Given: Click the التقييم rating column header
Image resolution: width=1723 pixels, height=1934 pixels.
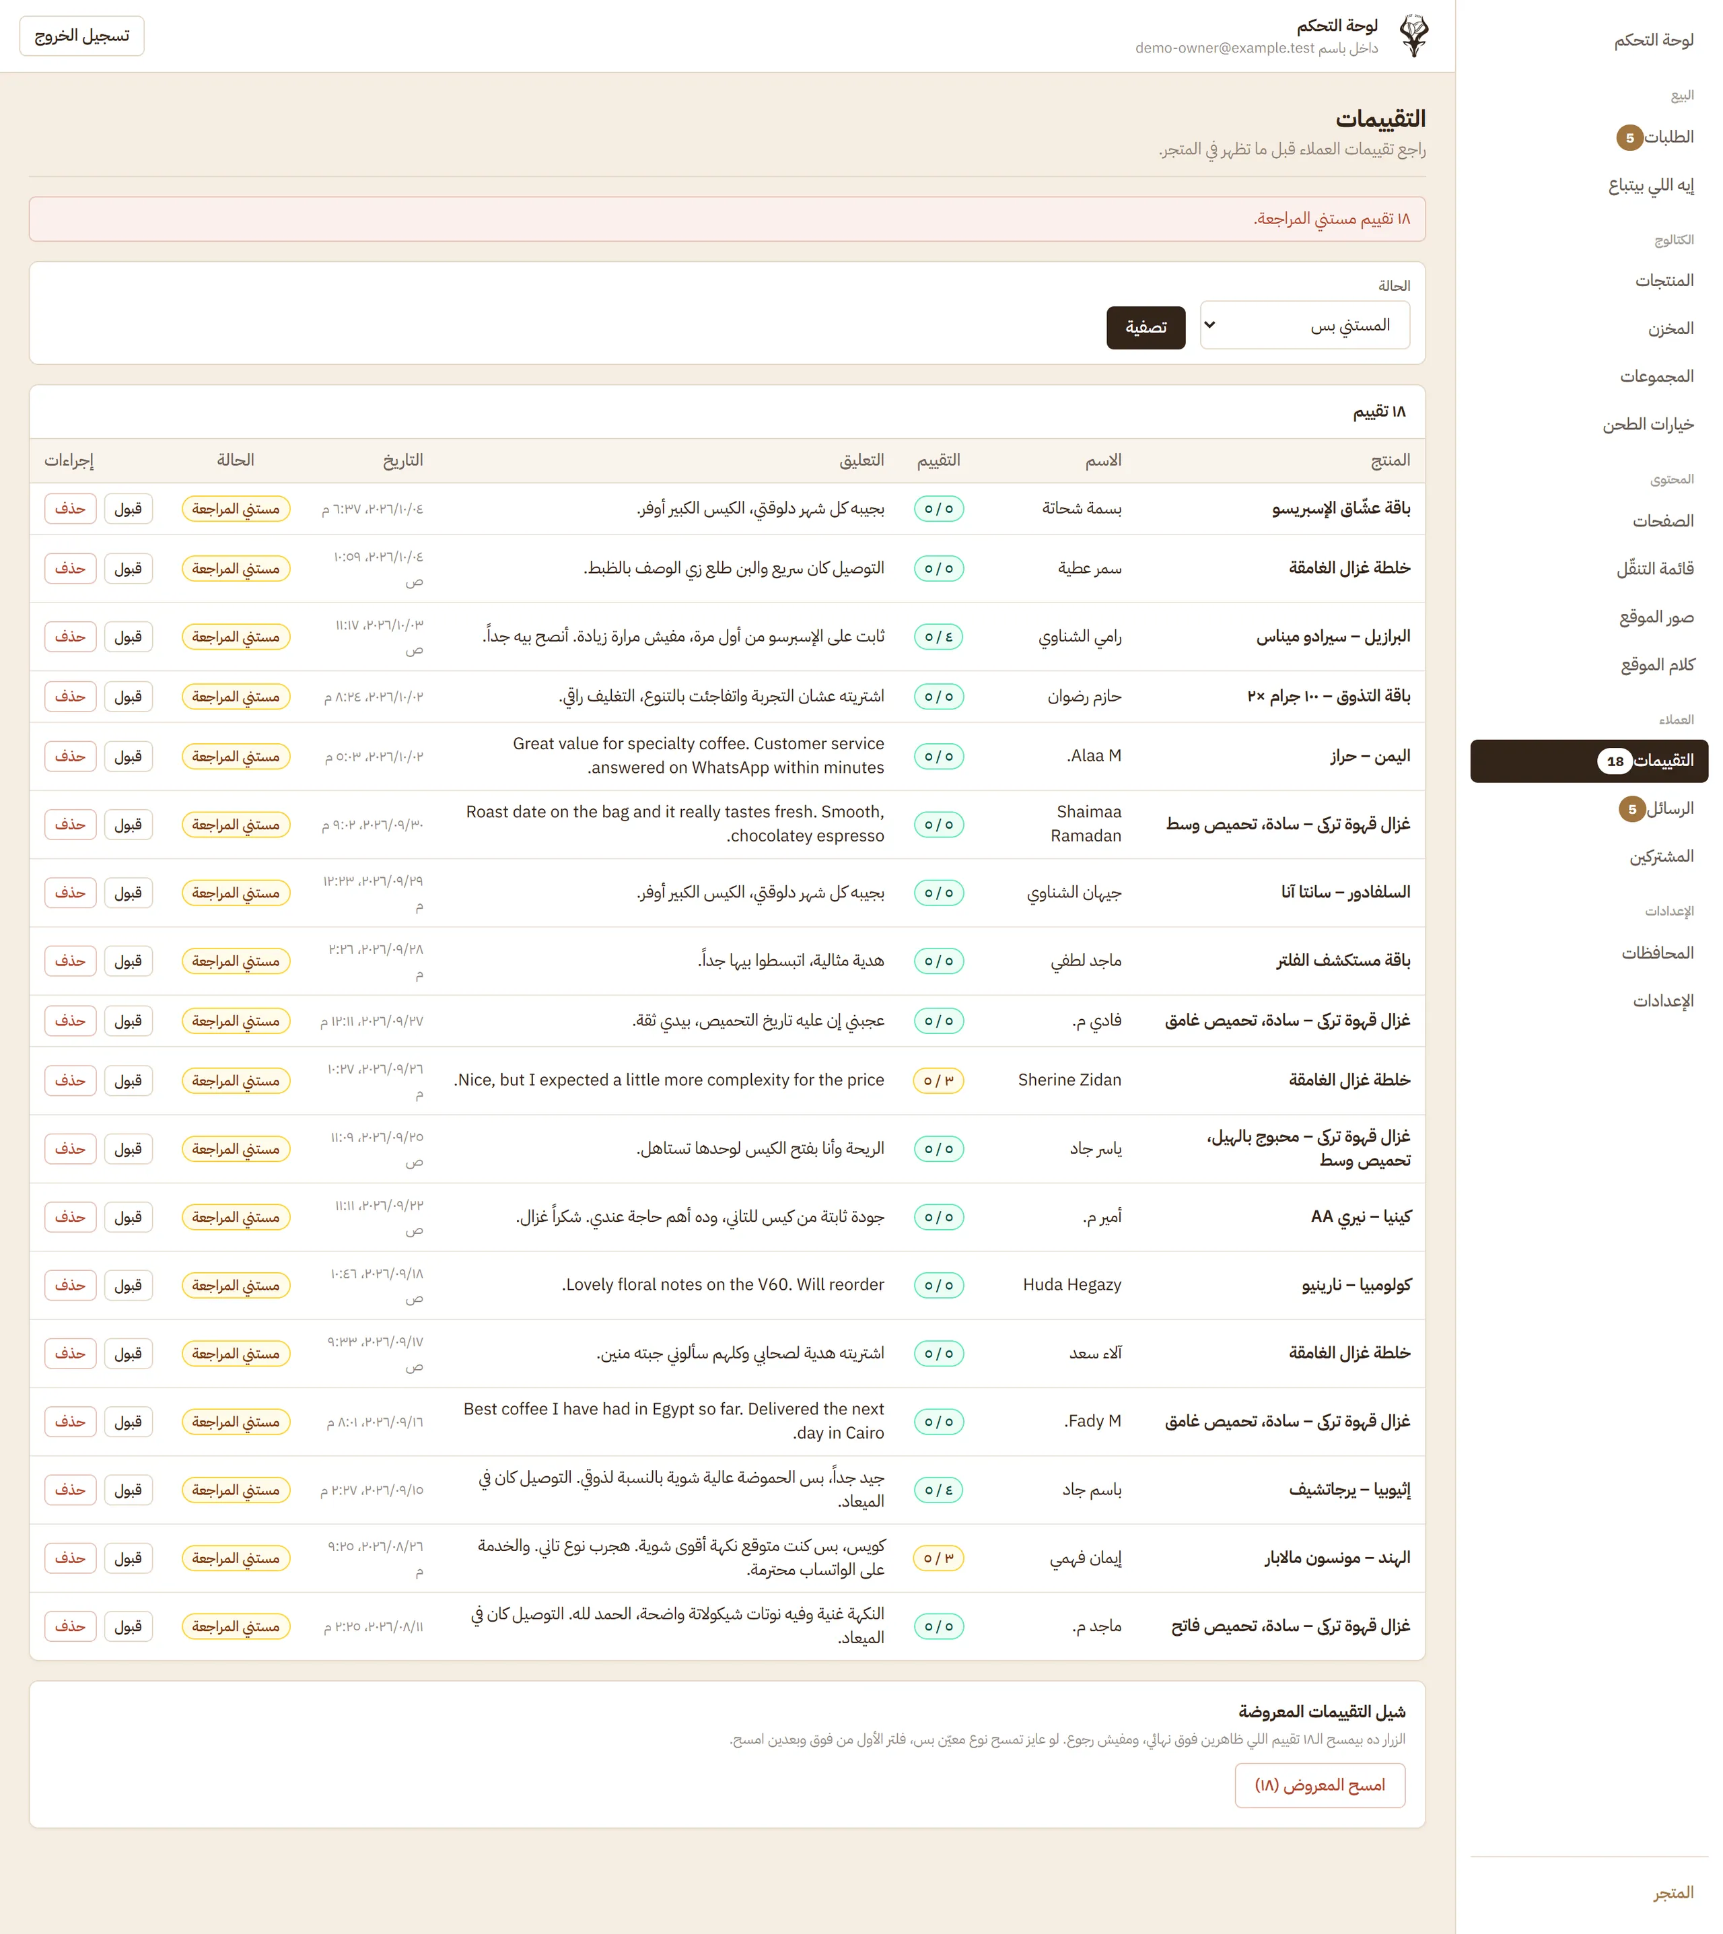Looking at the screenshot, I should point(938,460).
